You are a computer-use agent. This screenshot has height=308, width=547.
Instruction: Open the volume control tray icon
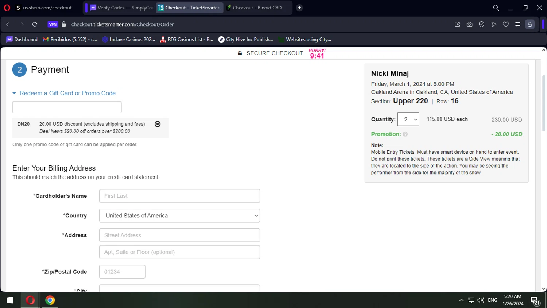tap(481, 300)
